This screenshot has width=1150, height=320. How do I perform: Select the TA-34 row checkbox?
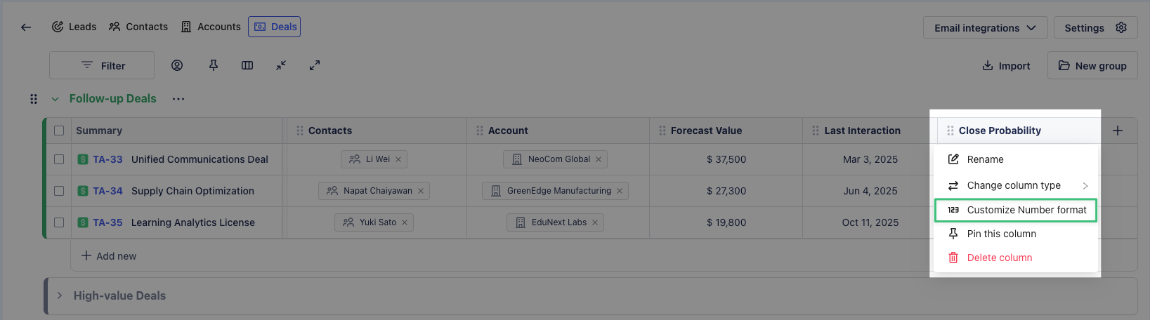[59, 191]
